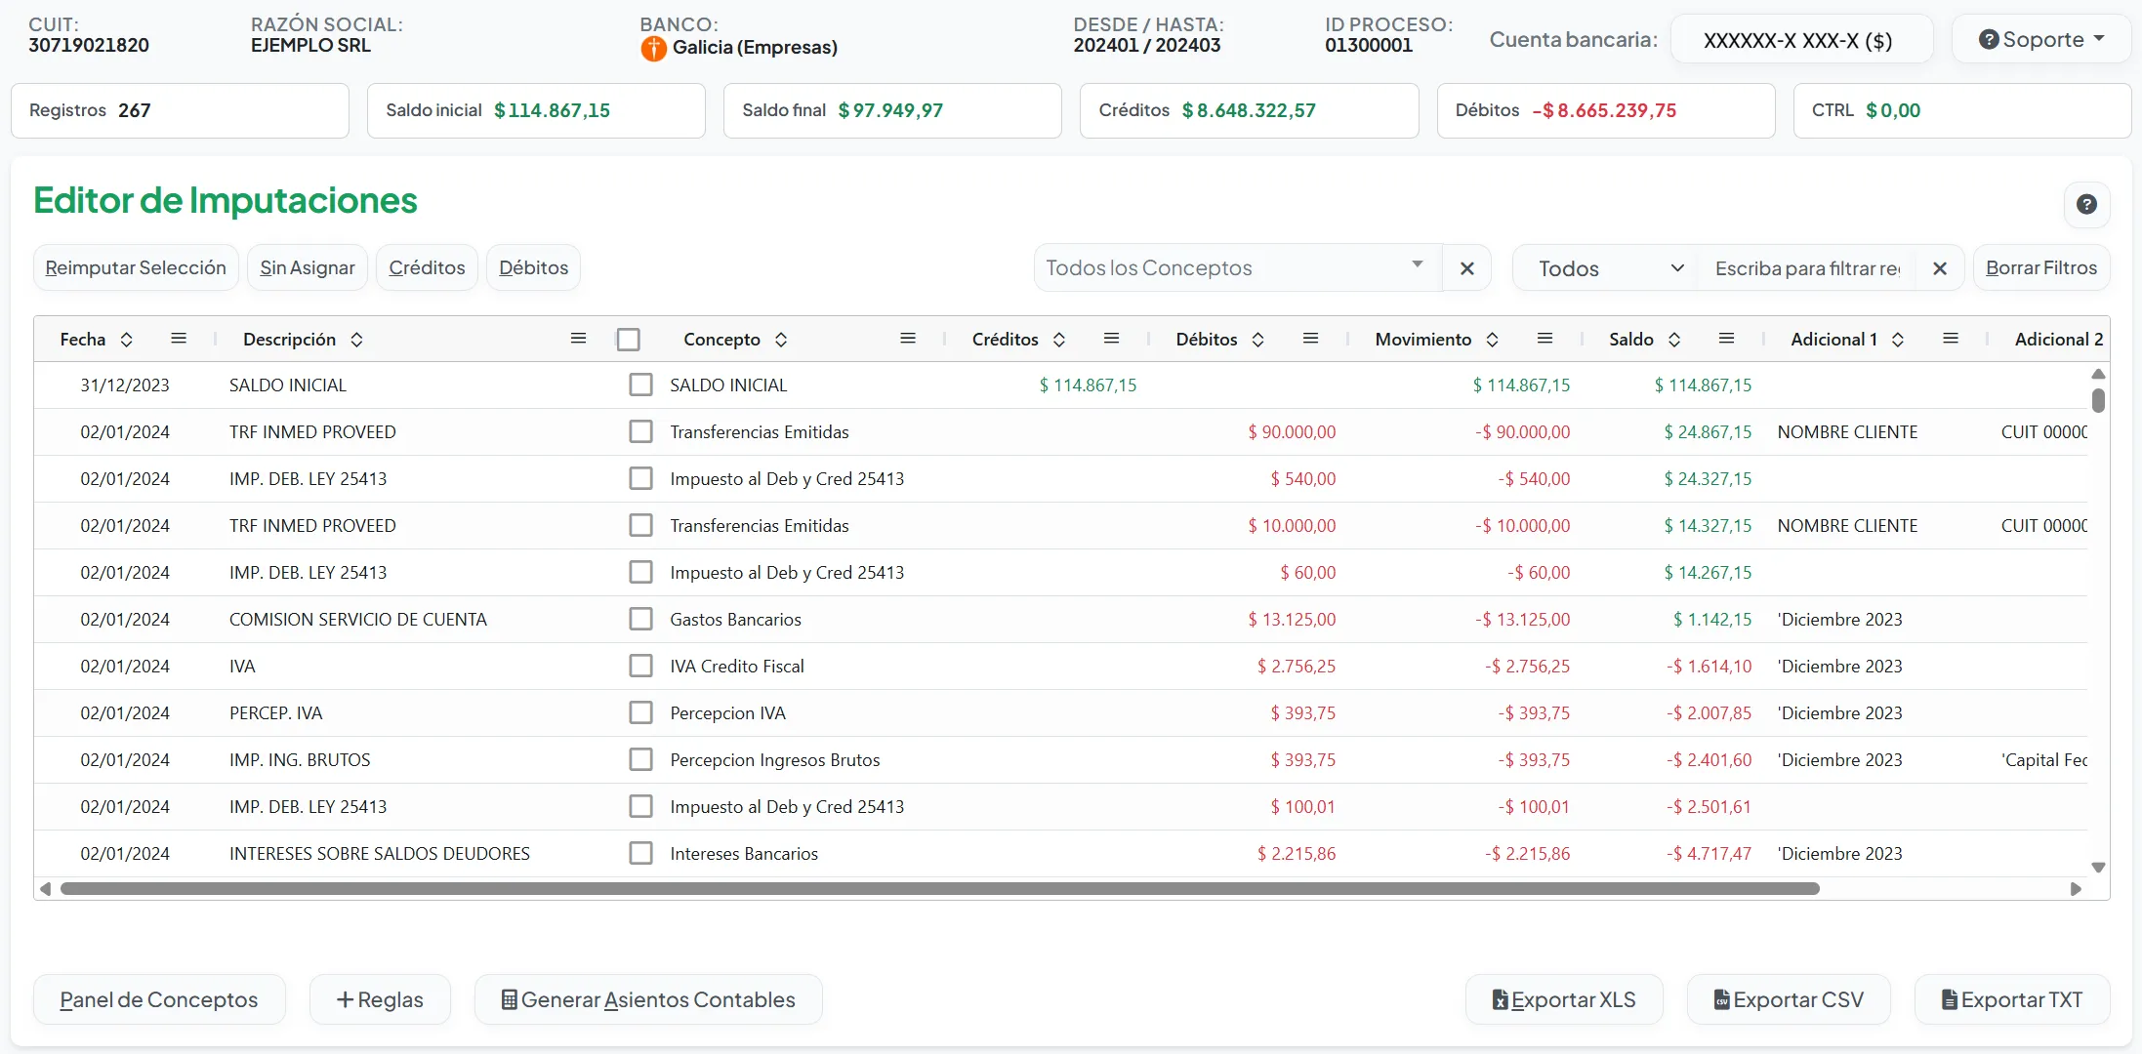The image size is (2142, 1054).
Task: Focus the filter text input field
Action: [x=1807, y=268]
